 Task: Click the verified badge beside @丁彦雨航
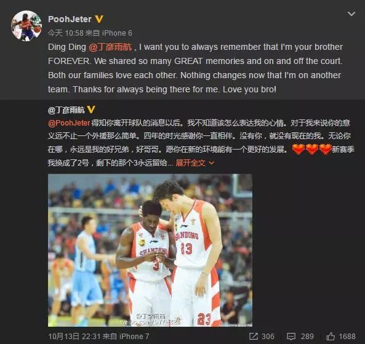point(90,110)
